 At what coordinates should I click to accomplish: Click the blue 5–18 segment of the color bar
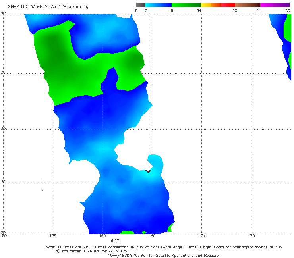coord(159,5)
